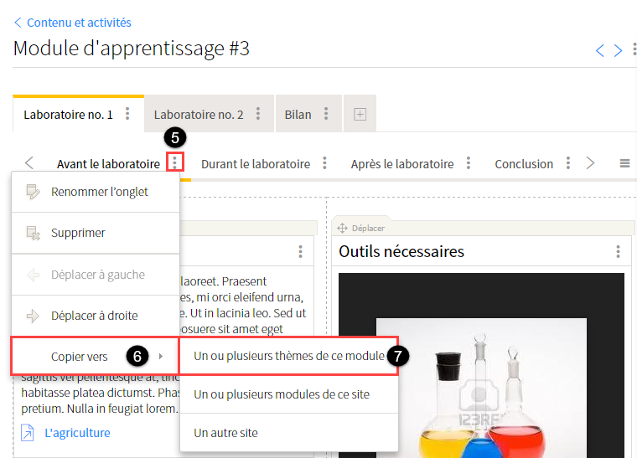Open options menu of Avant le laboratoire

pos(174,162)
